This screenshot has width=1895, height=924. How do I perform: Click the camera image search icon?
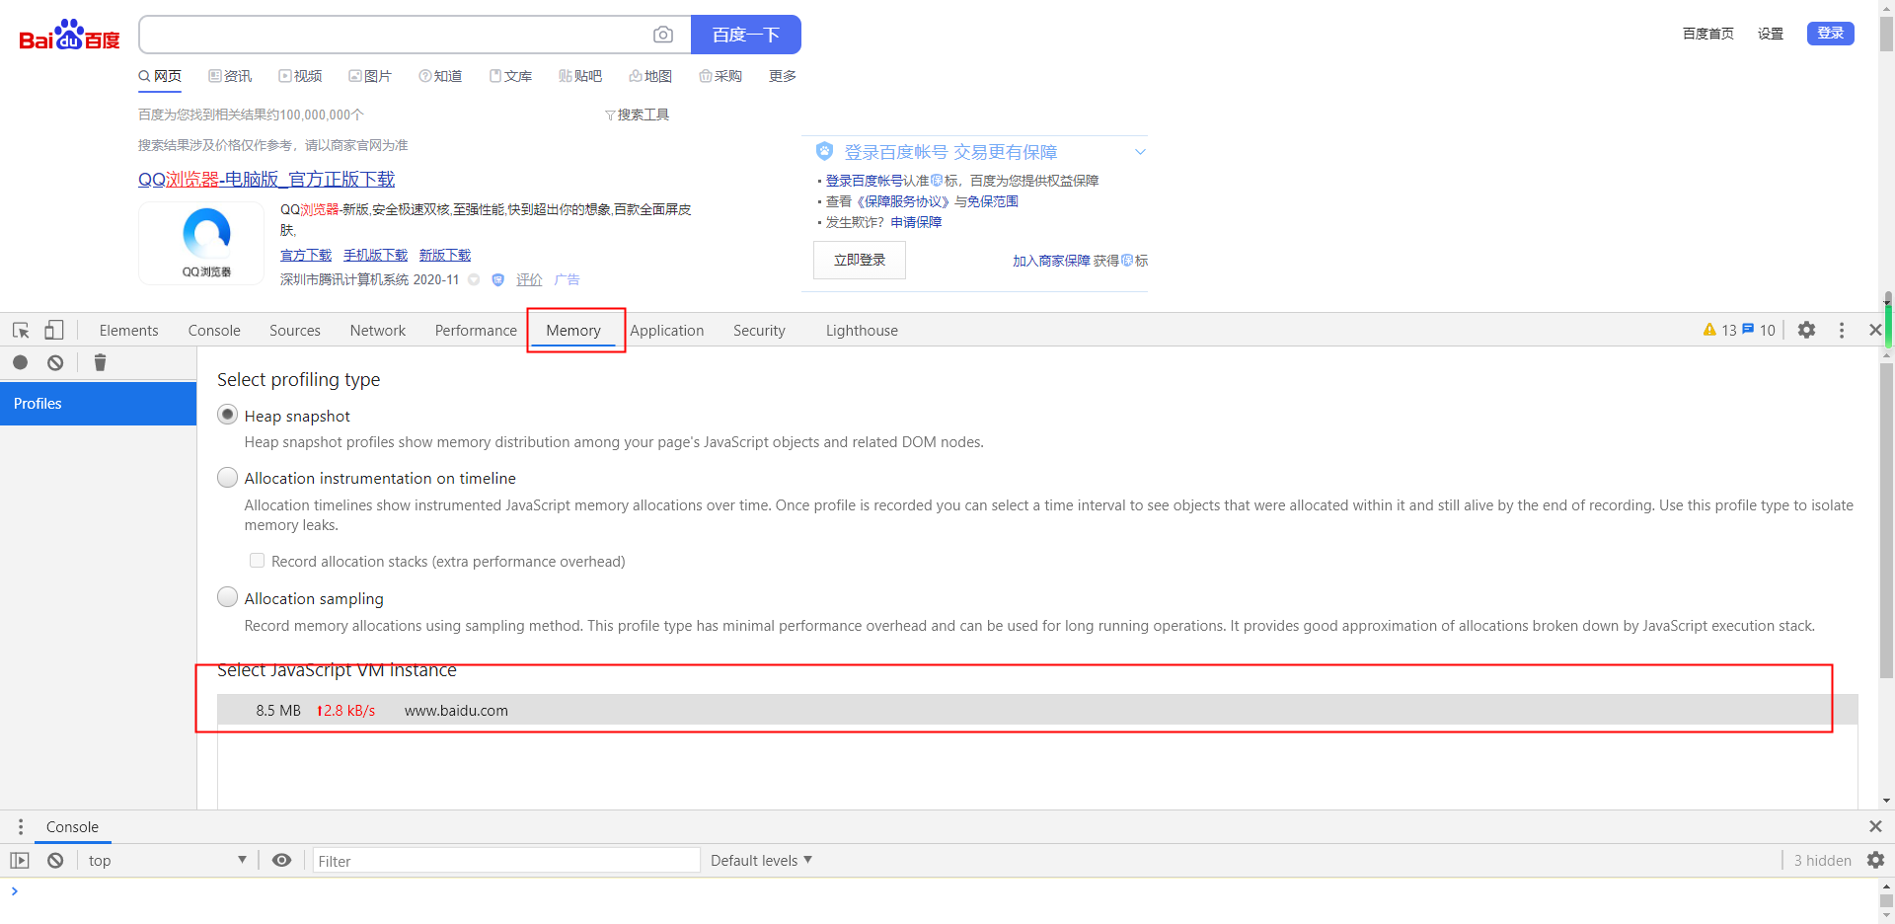pos(663,35)
